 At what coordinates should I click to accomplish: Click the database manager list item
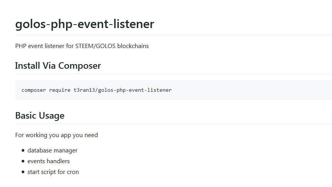point(52,151)
